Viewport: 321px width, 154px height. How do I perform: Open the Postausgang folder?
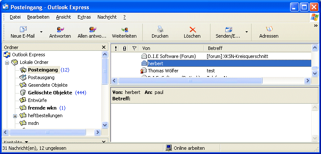pos(41,77)
